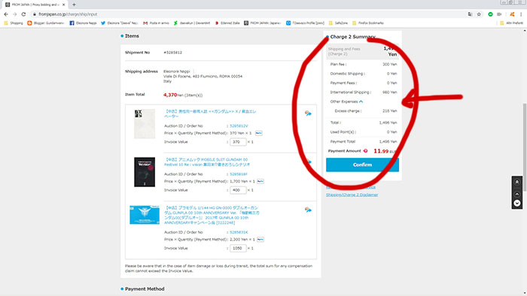Viewport: 527px width, 296px height.
Task: Click the Invoice Value field showing 1050
Action: pyautogui.click(x=238, y=249)
